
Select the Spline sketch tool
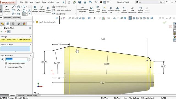pos(24,7)
